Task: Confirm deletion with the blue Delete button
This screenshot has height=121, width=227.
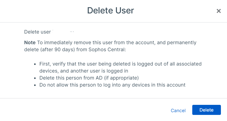Action: click(207, 110)
